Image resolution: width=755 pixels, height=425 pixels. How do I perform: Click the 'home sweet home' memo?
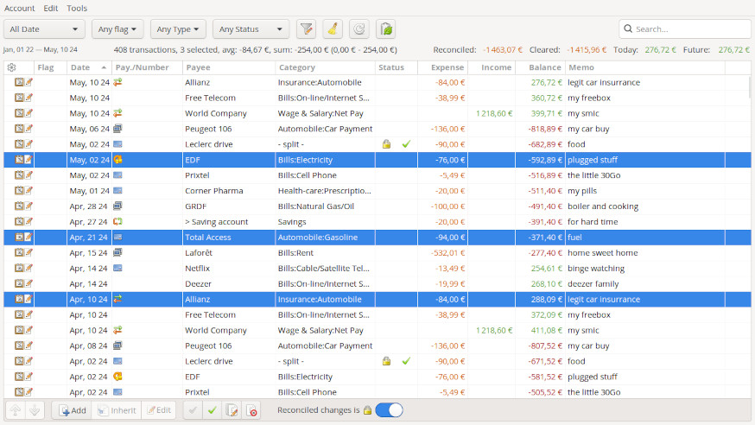tap(602, 253)
